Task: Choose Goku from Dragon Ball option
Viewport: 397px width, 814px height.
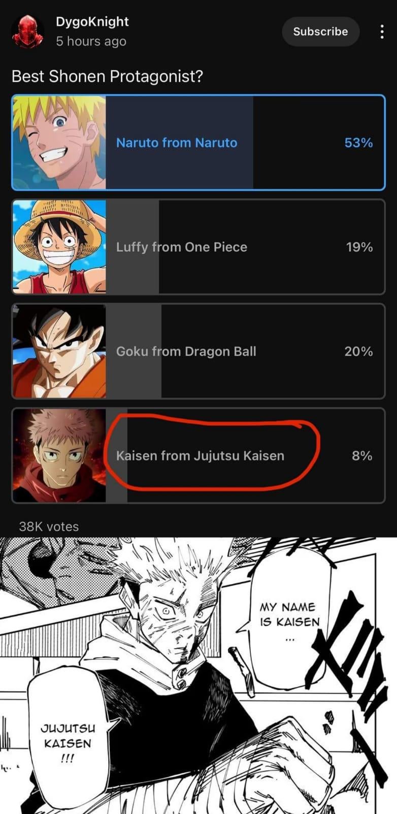Action: click(x=198, y=351)
